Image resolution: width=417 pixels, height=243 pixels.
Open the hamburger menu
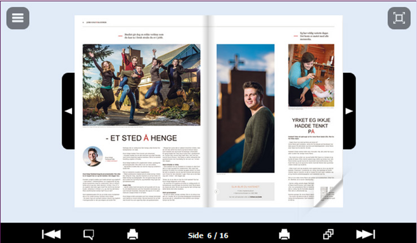(x=17, y=18)
